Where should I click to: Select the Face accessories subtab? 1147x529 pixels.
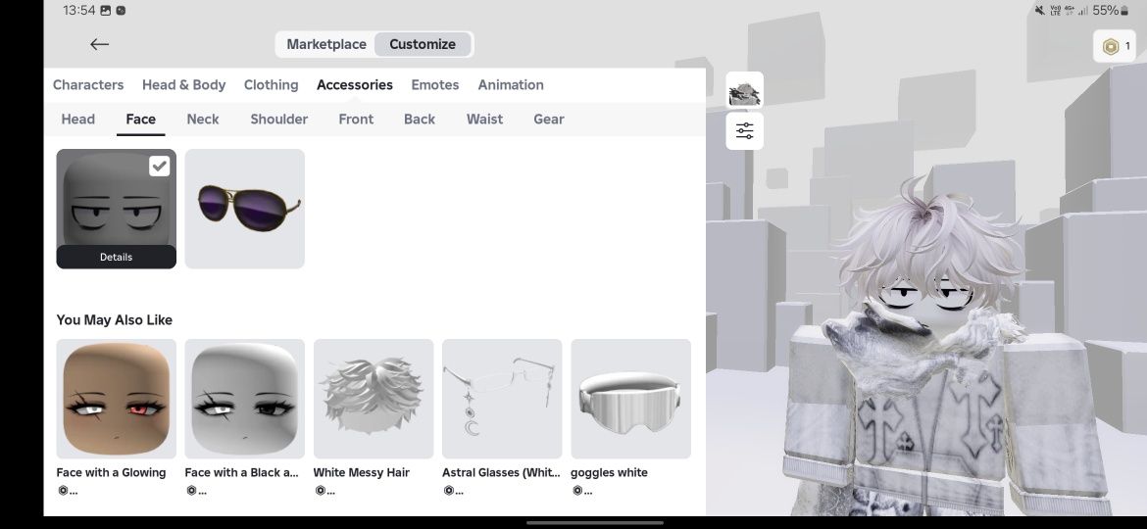(140, 120)
